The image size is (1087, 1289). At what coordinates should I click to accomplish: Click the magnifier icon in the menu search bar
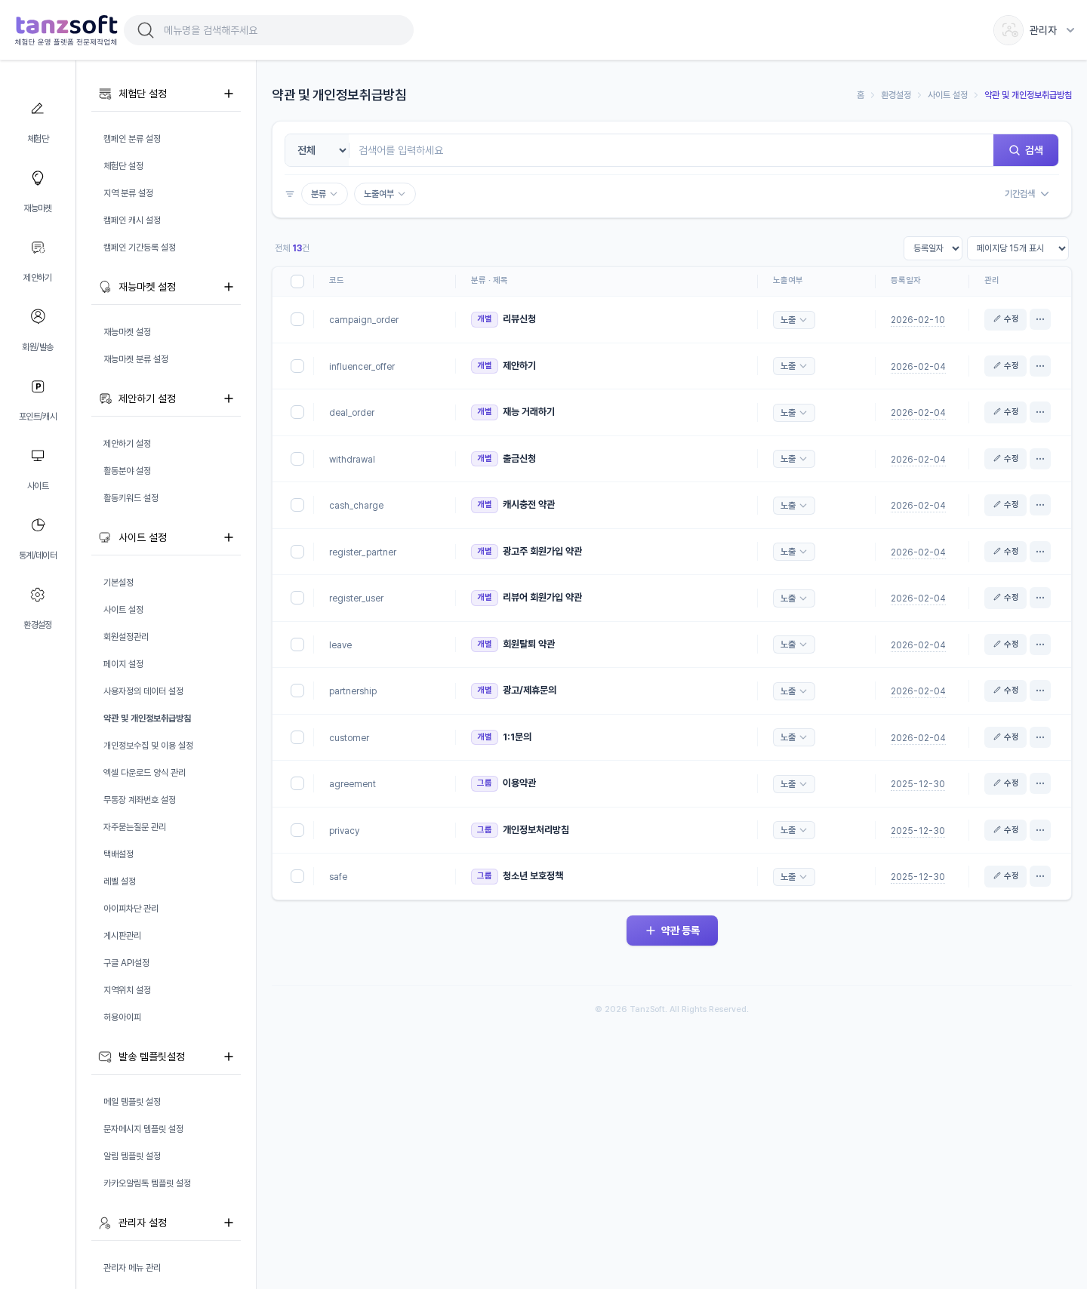pyautogui.click(x=146, y=30)
